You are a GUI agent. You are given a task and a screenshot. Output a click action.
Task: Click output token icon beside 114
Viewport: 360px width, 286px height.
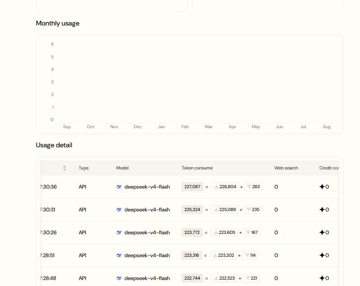(x=247, y=255)
